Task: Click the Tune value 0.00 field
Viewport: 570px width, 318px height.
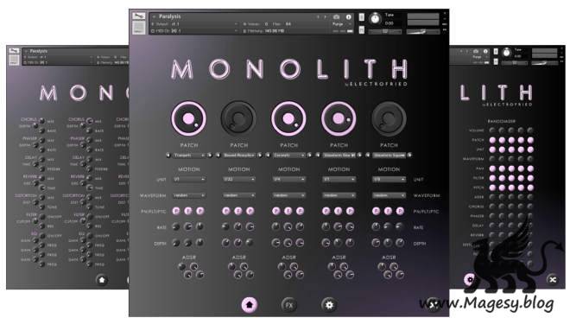Action: [389, 23]
